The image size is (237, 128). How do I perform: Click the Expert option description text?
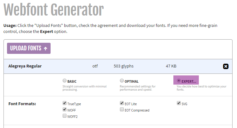tap(201, 88)
